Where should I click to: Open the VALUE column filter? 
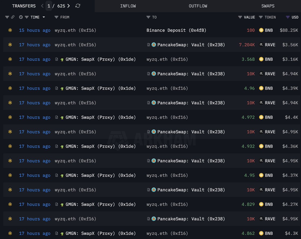coord(240,17)
